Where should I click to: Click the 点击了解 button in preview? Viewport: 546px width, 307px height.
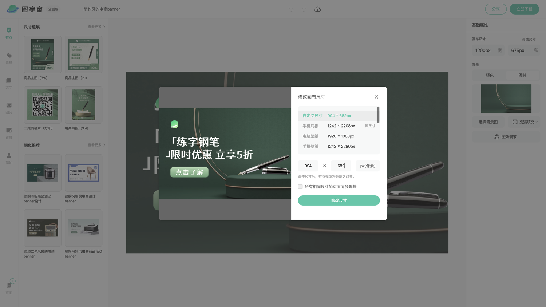[189, 172]
